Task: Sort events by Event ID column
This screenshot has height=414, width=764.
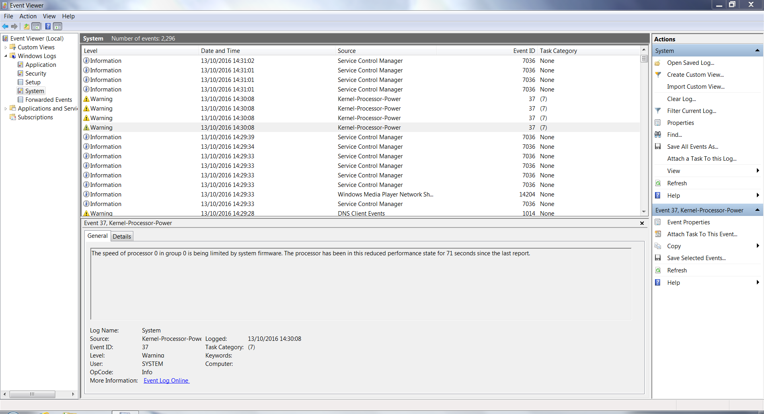Action: 487,51
